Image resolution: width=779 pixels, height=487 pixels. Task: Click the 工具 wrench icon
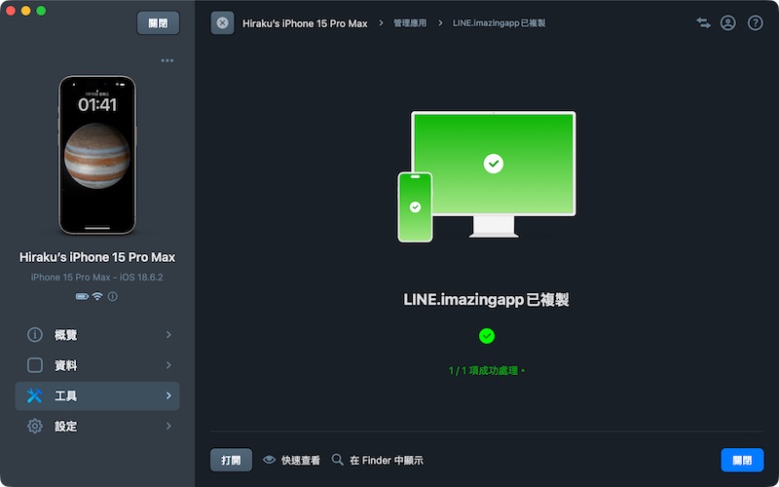pyautogui.click(x=35, y=395)
